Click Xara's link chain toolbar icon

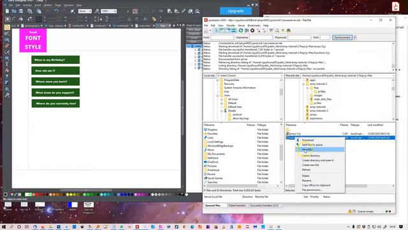184,11
